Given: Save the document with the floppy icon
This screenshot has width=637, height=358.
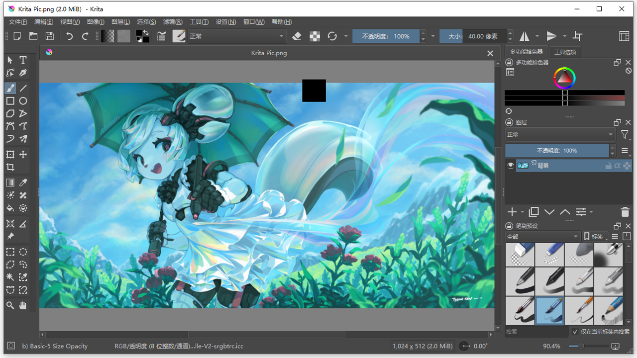Looking at the screenshot, I should (x=49, y=36).
